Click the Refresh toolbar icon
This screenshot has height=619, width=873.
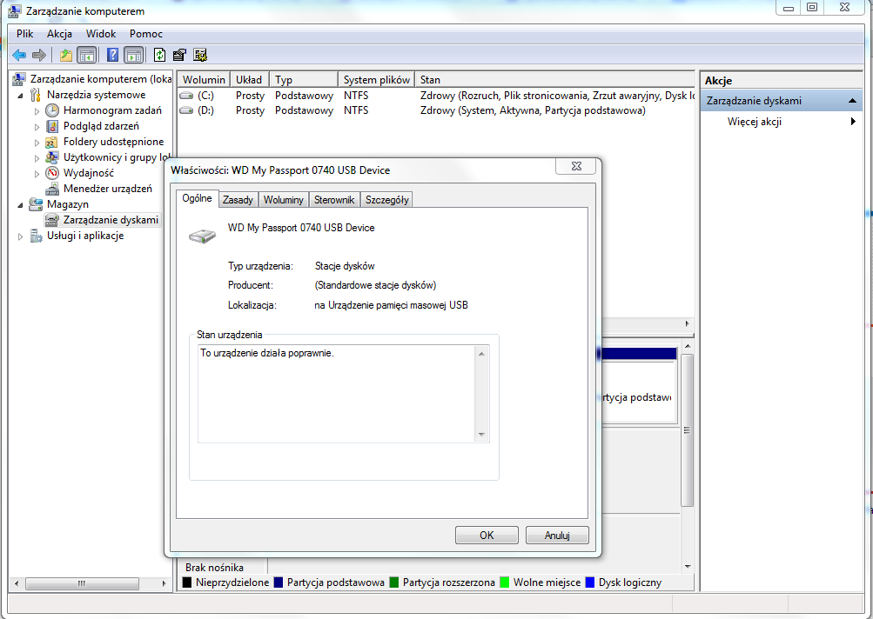(x=160, y=55)
